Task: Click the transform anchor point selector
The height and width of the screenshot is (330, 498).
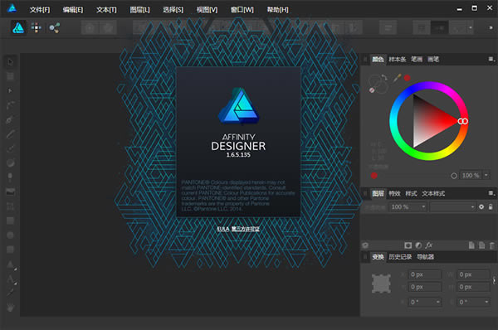Action: tap(381, 284)
